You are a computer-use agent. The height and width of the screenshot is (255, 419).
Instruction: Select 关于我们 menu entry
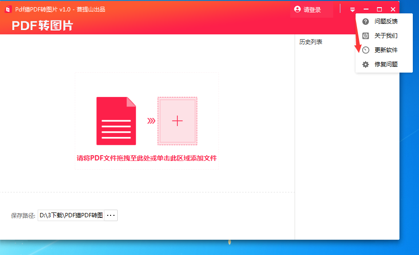(386, 36)
